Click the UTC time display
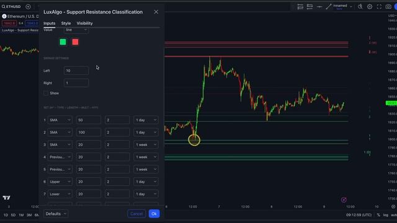 click(x=359, y=215)
